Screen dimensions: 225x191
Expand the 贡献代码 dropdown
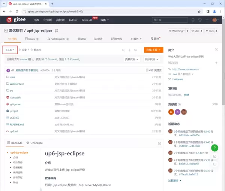click(133, 59)
